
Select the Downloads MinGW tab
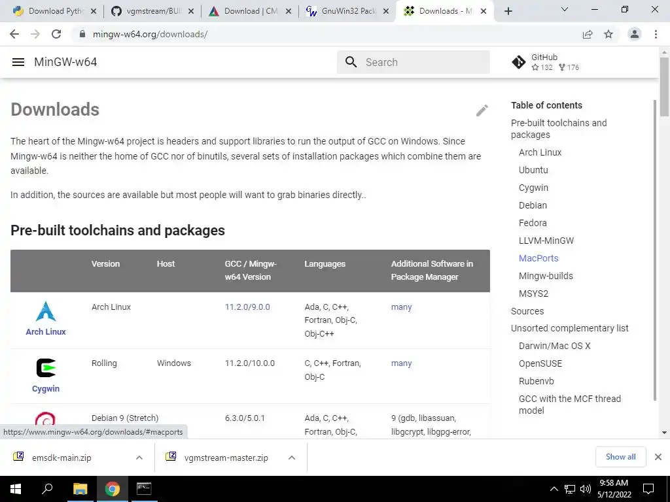click(444, 11)
